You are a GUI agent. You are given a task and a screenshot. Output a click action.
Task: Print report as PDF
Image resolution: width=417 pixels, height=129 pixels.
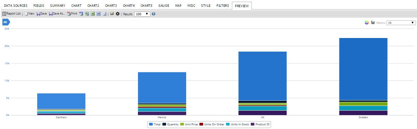coord(72,14)
